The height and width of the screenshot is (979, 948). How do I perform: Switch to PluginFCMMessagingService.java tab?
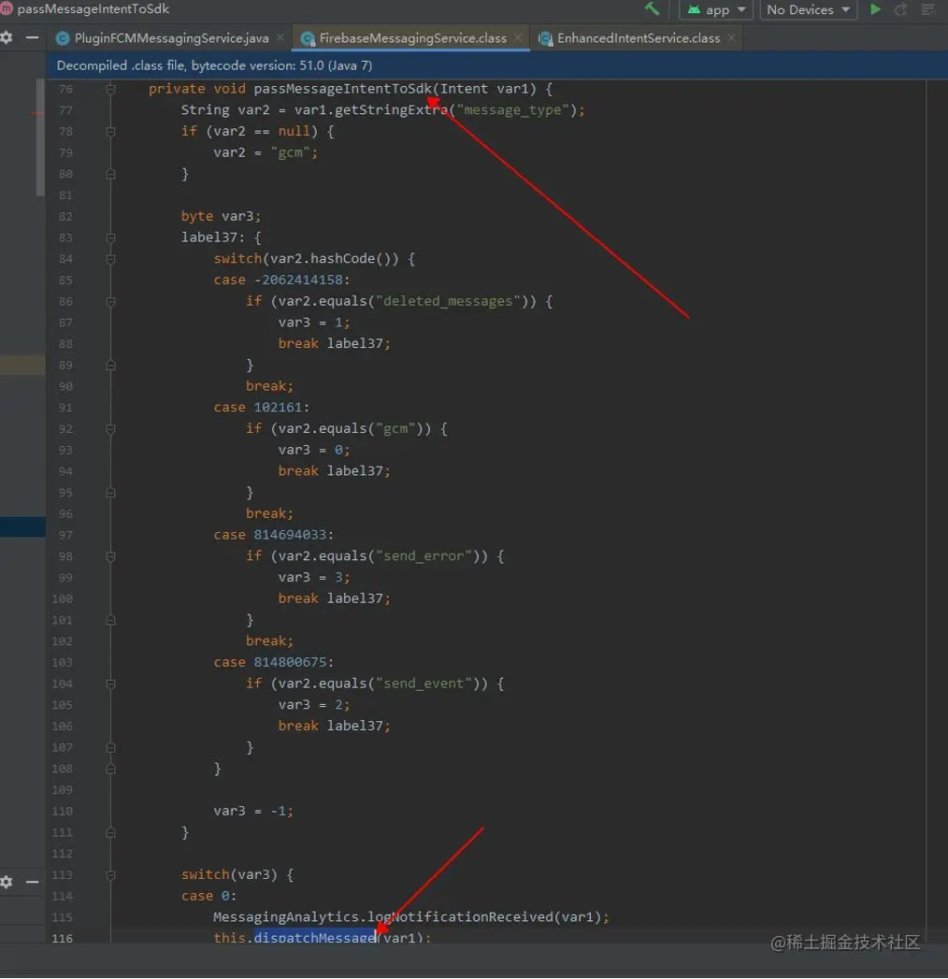coord(171,38)
